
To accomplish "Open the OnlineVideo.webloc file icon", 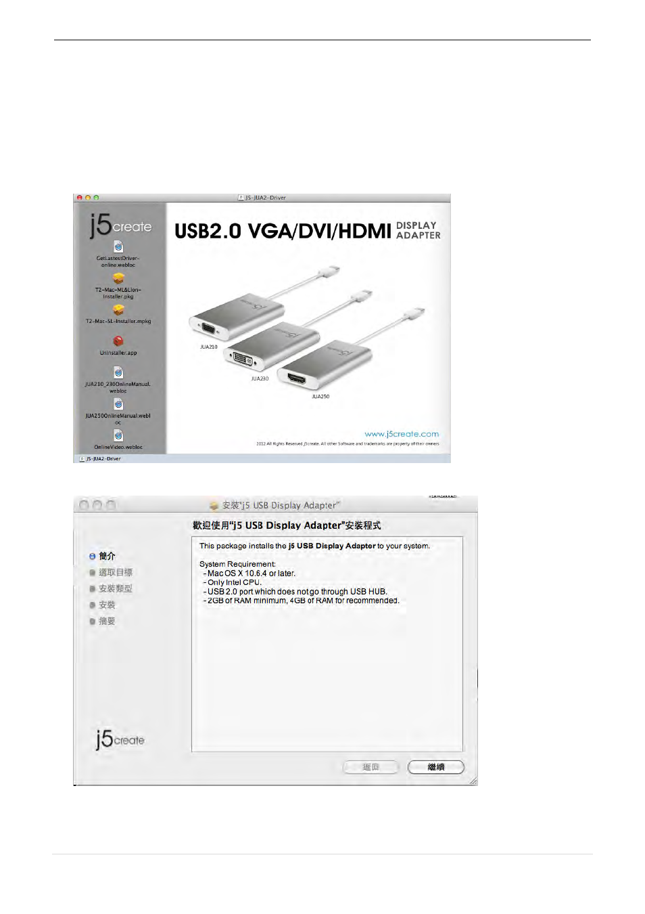I will (x=118, y=435).
